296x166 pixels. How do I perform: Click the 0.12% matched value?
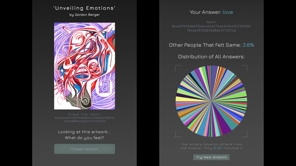(x=219, y=148)
